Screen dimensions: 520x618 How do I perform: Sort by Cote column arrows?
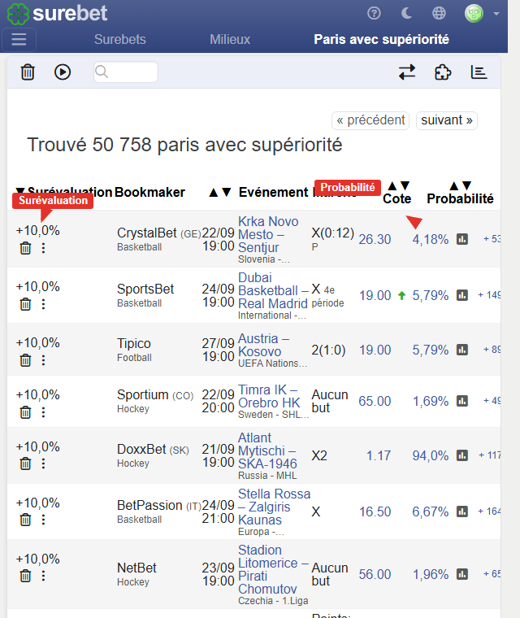399,185
